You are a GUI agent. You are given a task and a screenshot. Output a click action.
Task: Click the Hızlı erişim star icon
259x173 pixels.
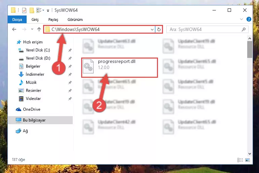(19, 42)
